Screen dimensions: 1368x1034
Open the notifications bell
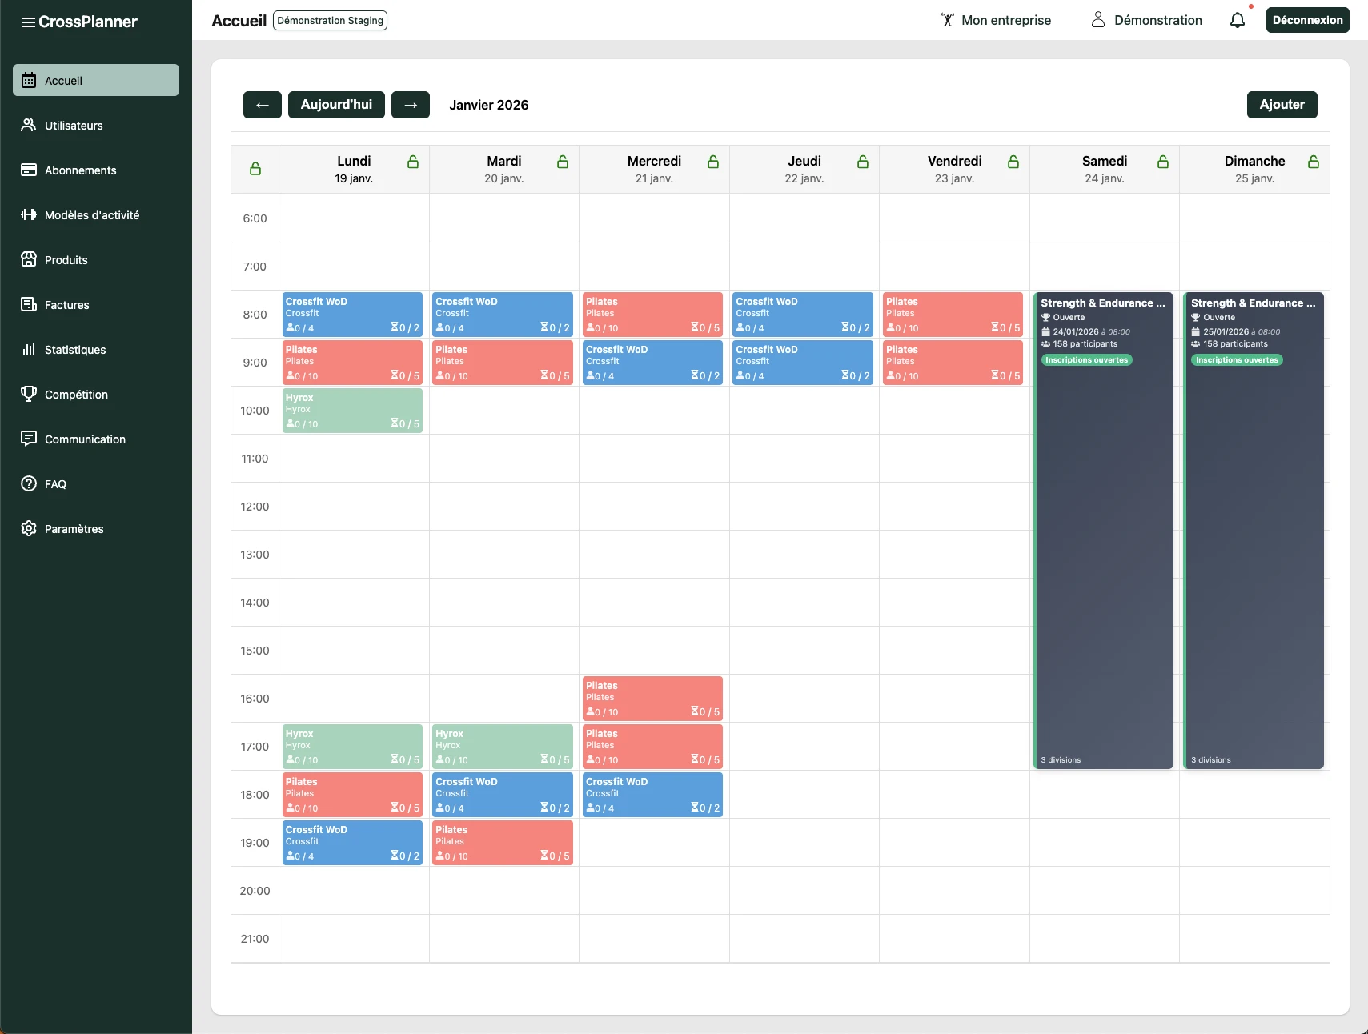[1237, 20]
